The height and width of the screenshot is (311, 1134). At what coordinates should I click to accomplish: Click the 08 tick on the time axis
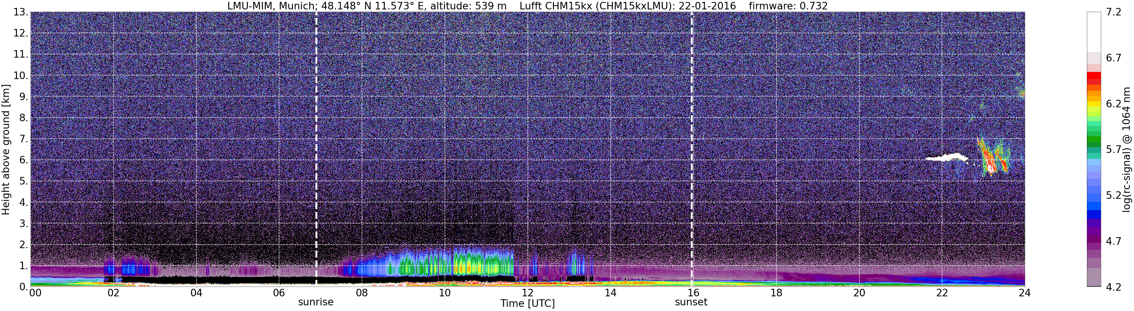[x=361, y=293]
